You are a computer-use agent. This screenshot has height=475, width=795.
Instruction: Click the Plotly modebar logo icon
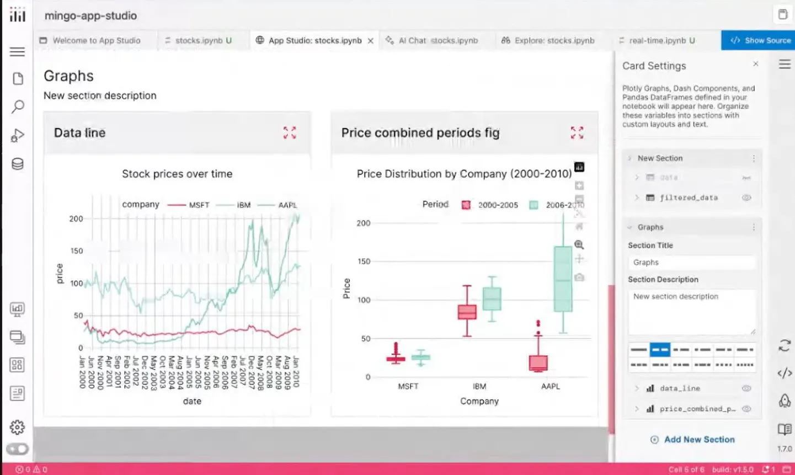click(x=579, y=167)
